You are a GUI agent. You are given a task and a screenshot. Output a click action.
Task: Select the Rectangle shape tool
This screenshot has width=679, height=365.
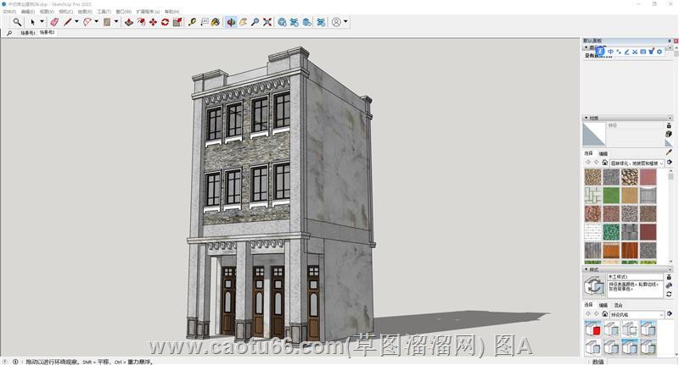tap(107, 22)
